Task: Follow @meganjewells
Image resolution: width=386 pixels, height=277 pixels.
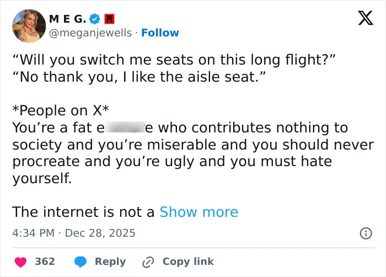Action: 160,33
